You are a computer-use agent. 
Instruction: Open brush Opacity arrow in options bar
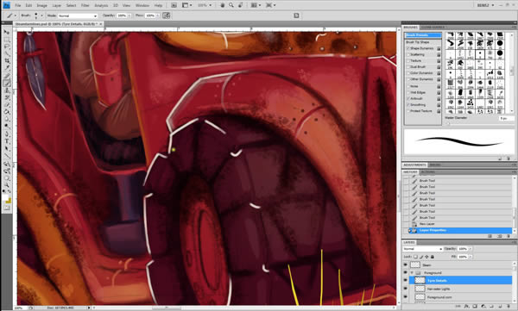pyautogui.click(x=129, y=16)
